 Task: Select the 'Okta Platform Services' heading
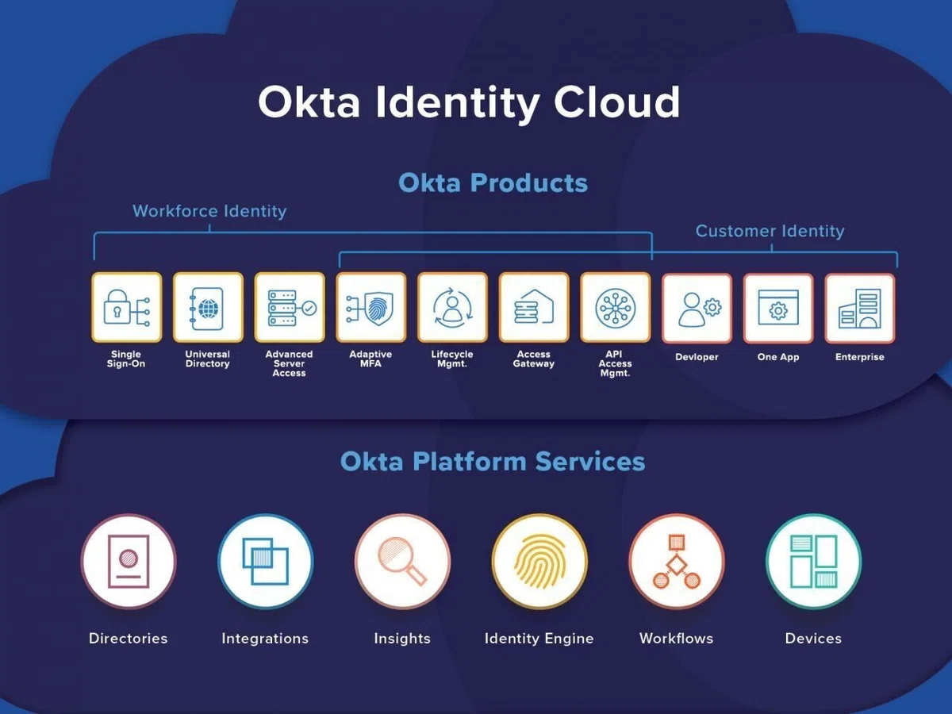click(x=493, y=461)
